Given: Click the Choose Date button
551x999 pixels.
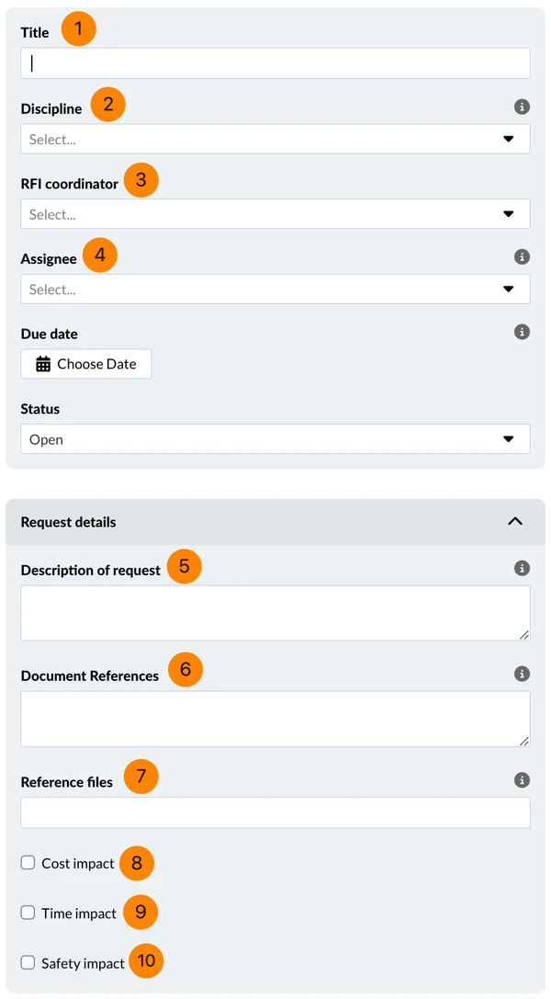Looking at the screenshot, I should tap(86, 364).
